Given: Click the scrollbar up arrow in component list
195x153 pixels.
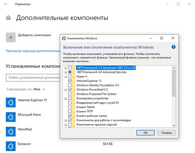Looking at the screenshot, I should 174,68.
